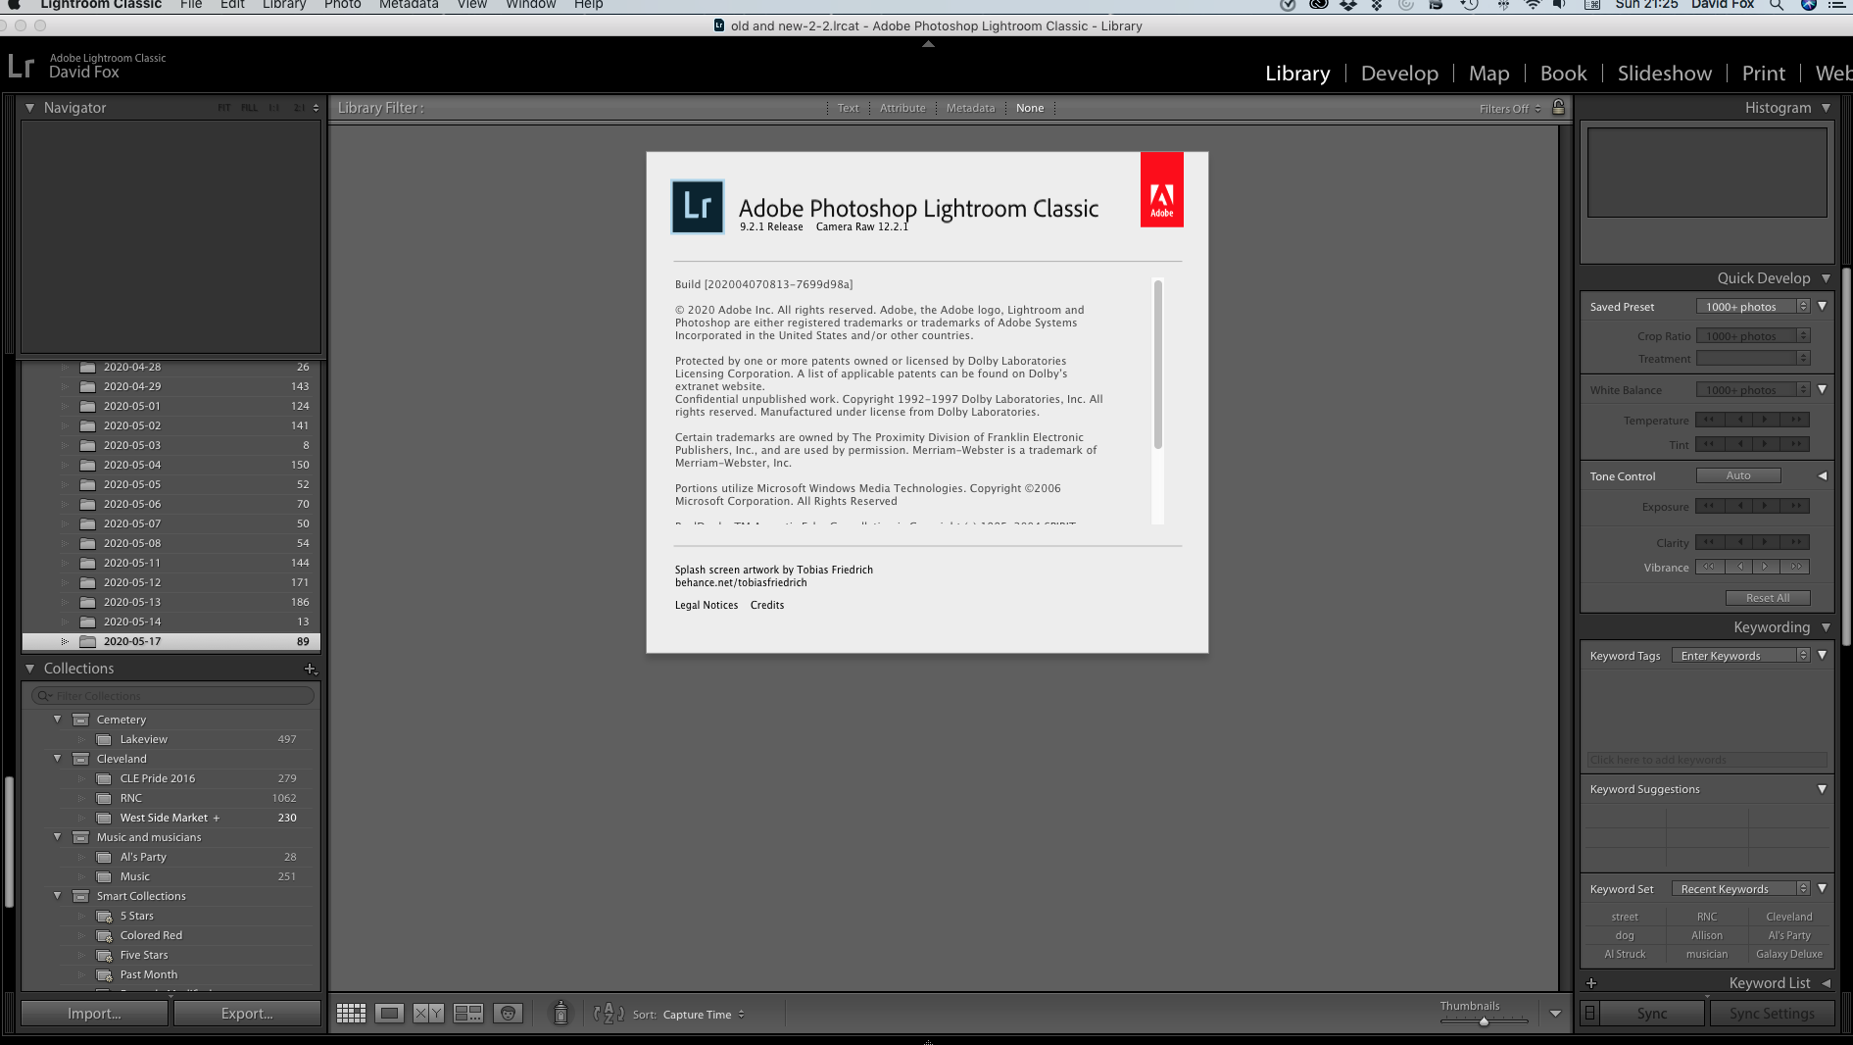
Task: Click Vibrance large decrease double-arrow
Action: 1709,567
